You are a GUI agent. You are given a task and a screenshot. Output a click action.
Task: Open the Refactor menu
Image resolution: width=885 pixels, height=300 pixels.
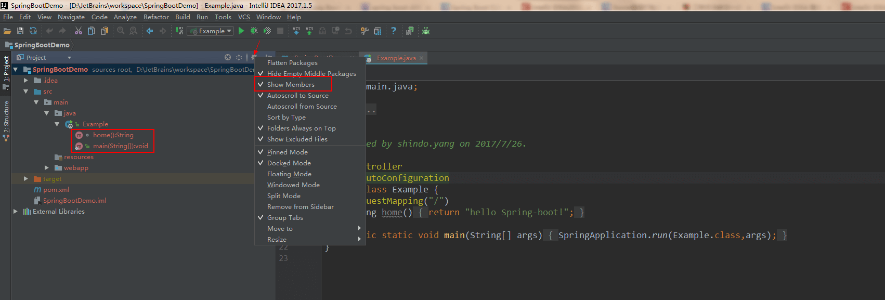point(156,17)
